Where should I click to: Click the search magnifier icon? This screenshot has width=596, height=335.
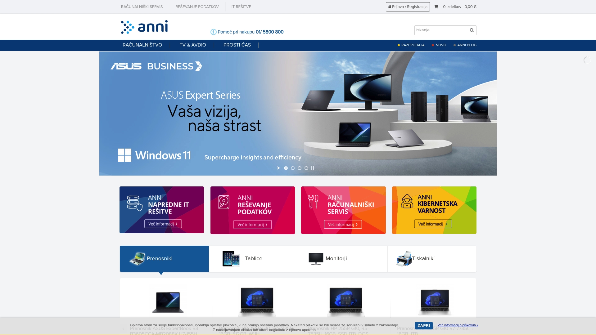coord(471,30)
